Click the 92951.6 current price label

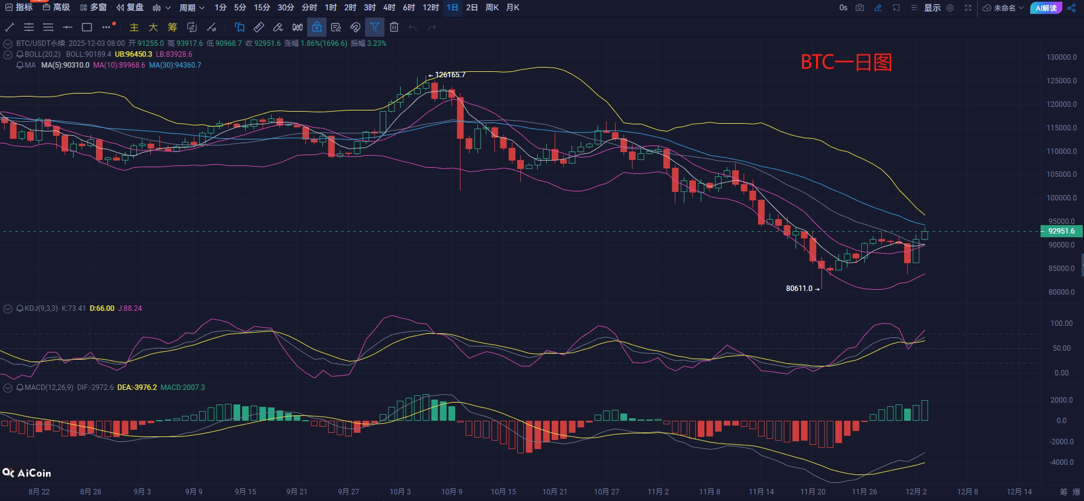tap(1061, 231)
